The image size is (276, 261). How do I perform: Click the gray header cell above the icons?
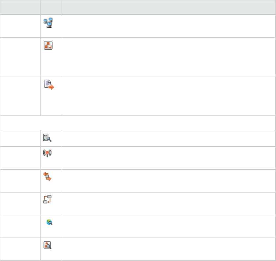click(x=50, y=7)
